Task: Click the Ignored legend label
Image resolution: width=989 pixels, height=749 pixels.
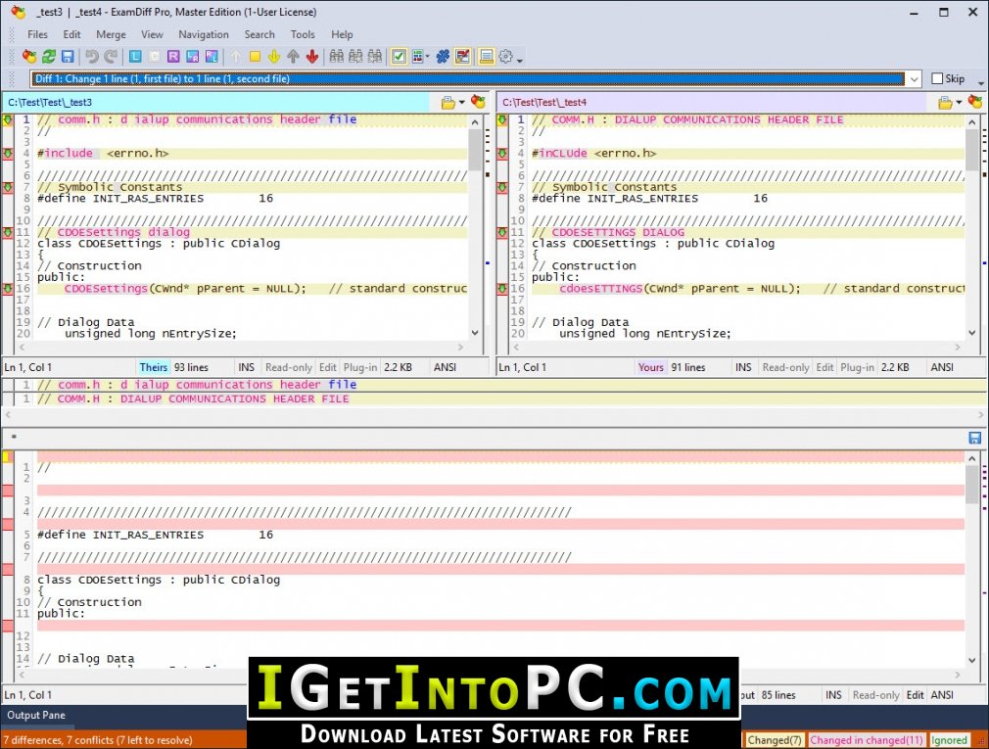Action: pyautogui.click(x=949, y=740)
